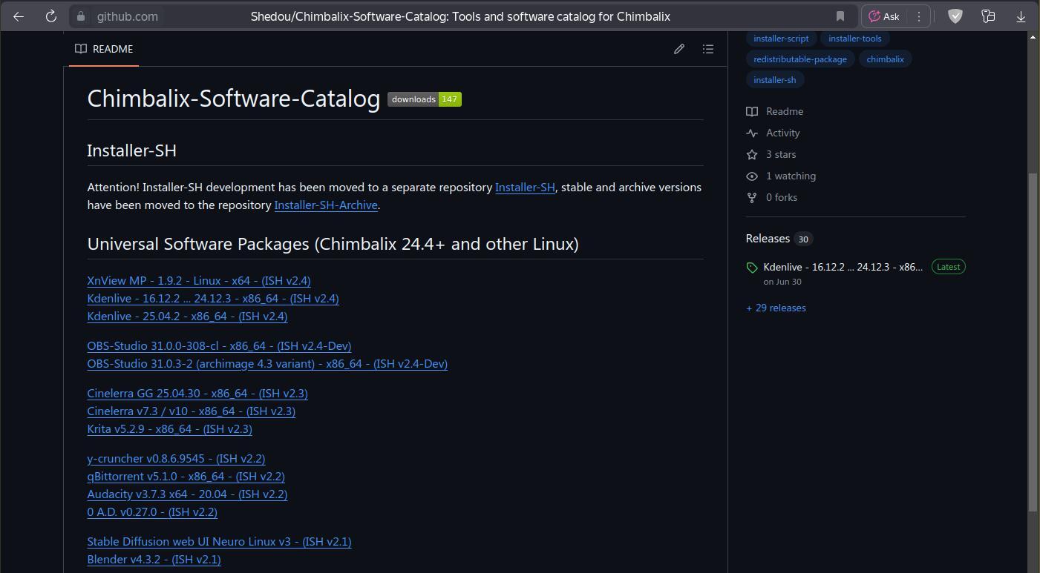
Task: Open the Kdenlive 25.04.2 package link
Action: coord(187,317)
